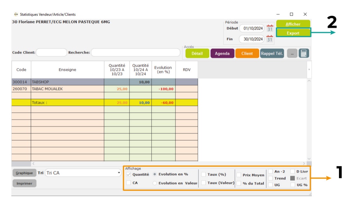This screenshot has height=212, width=350.
Task: Open the orange Client button
Action: (247, 53)
